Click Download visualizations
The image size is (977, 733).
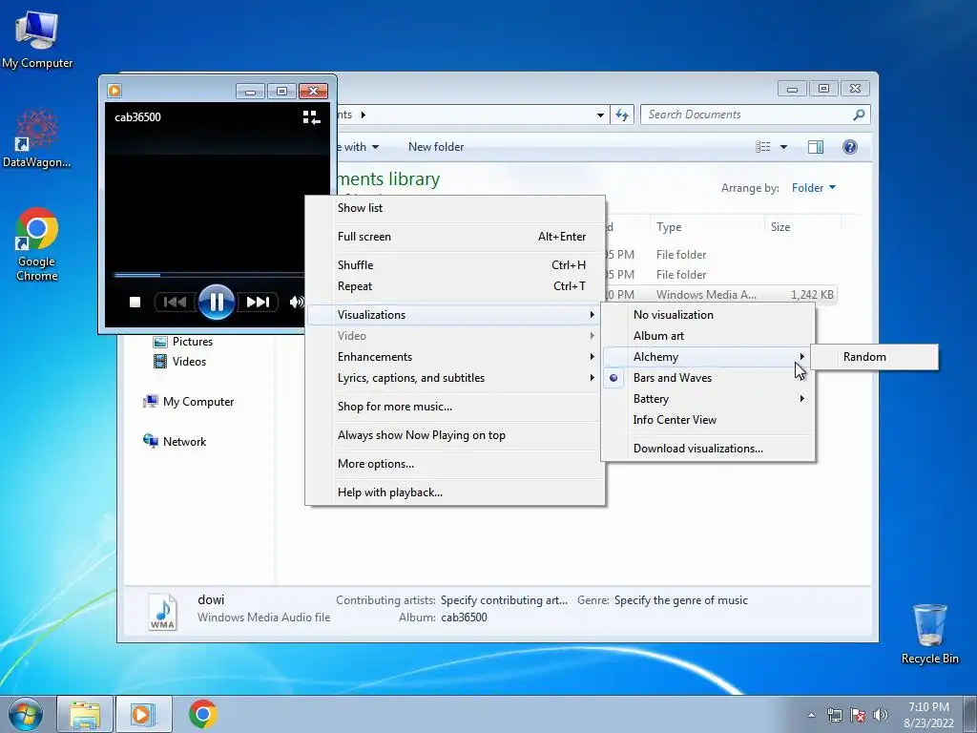tap(709, 449)
